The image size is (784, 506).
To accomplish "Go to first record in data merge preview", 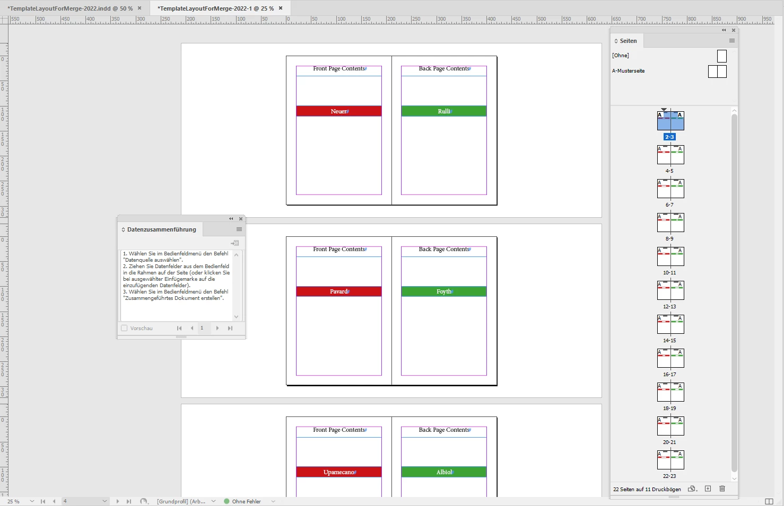I will point(179,328).
